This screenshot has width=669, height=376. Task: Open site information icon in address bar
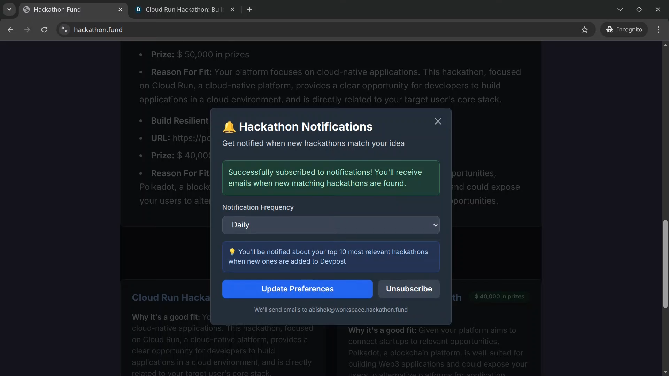pos(64,30)
